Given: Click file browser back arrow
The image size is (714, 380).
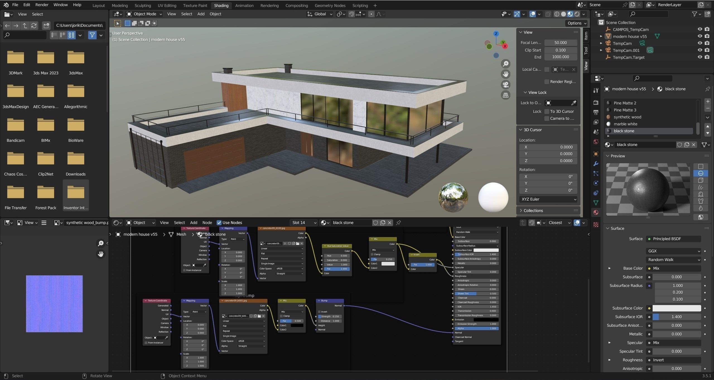Looking at the screenshot, I should click(7, 26).
